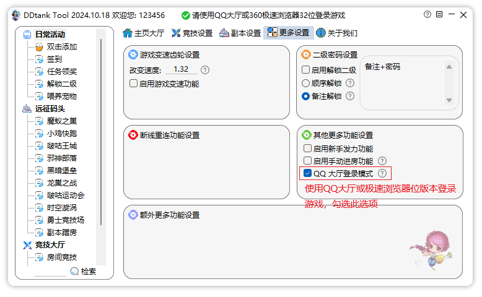
Task: Enable the 启用新手发力功能 checkbox
Action: click(x=307, y=148)
